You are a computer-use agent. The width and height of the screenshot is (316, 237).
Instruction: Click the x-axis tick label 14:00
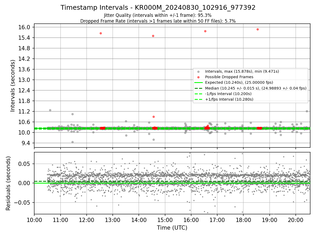(x=139, y=220)
